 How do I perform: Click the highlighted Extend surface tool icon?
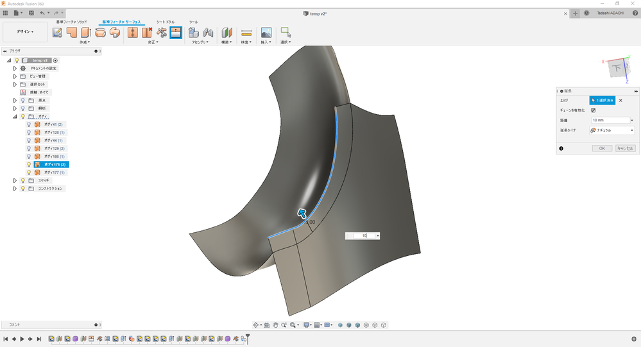point(176,32)
